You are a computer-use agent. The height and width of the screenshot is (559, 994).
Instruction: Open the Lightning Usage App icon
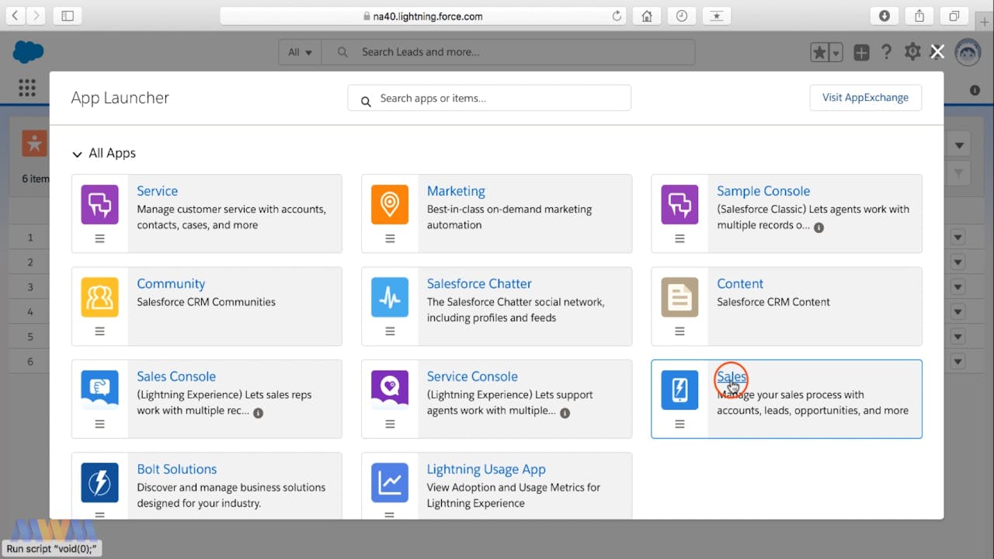390,483
